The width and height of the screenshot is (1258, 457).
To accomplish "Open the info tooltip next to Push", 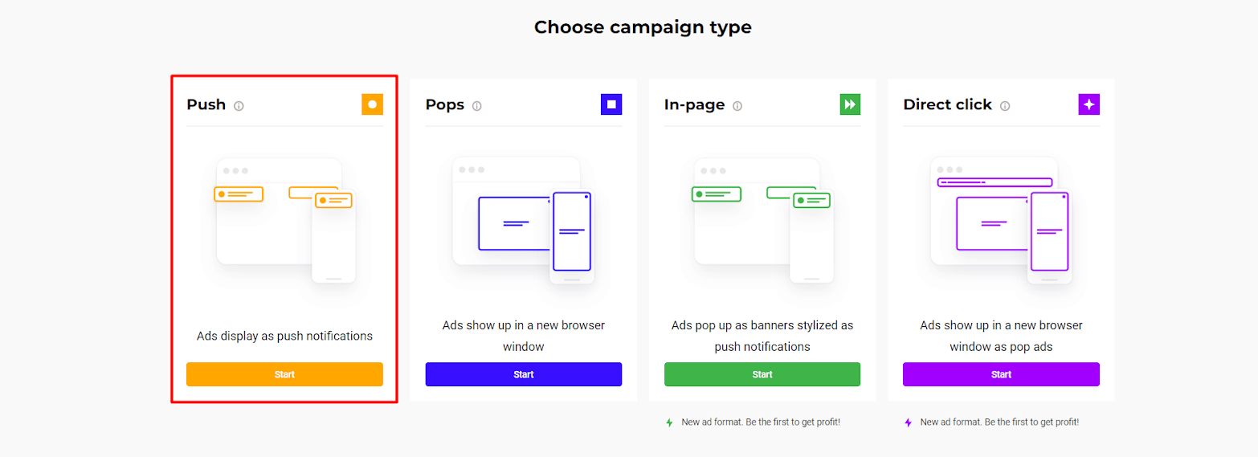I will (x=239, y=106).
